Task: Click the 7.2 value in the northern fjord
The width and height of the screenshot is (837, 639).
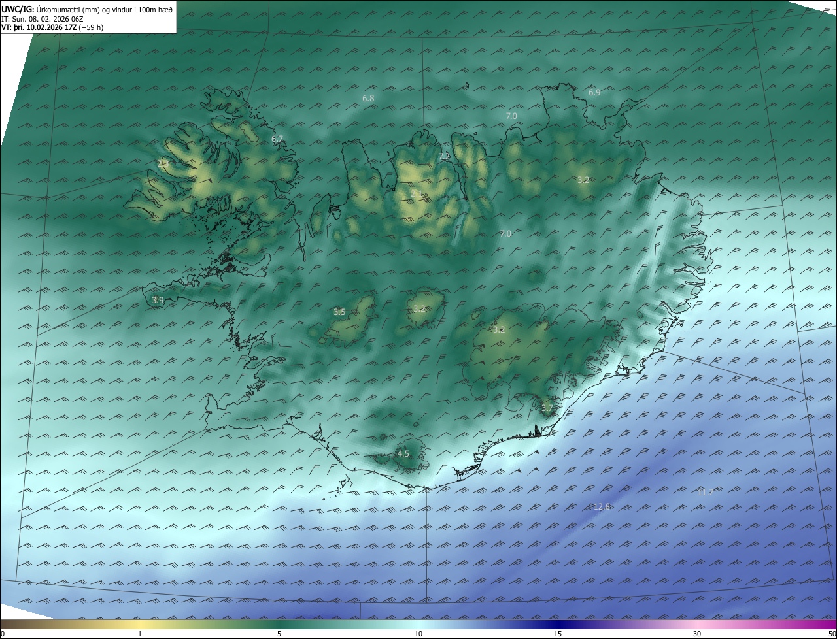Action: (x=445, y=156)
